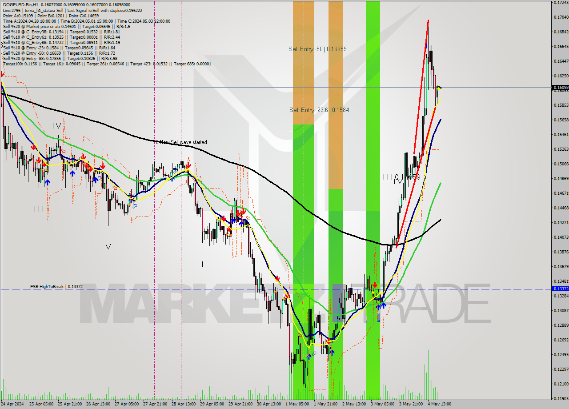Click the 0.12297 price axis value

[x=561, y=369]
